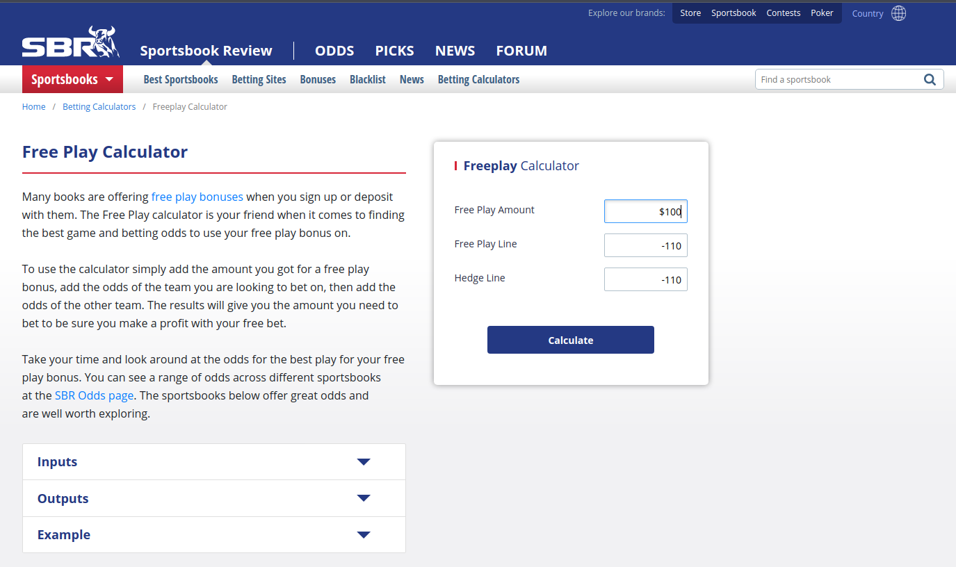Expand the Outputs section
Image resolution: width=956 pixels, height=567 pixels.
214,498
